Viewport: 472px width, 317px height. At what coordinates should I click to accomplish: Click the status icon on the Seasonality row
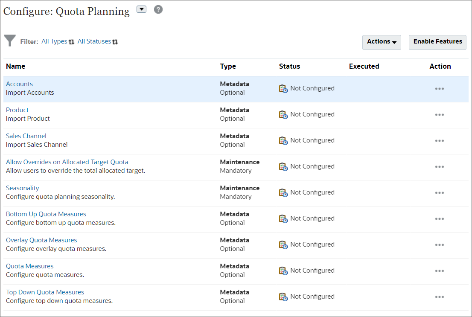(x=283, y=192)
